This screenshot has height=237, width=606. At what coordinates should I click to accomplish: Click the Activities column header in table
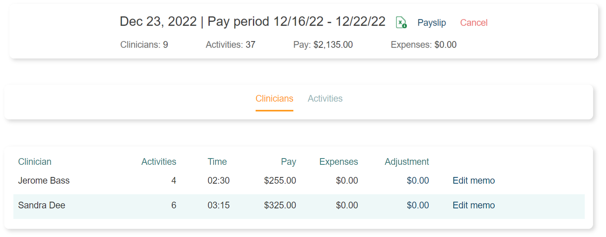click(x=158, y=162)
